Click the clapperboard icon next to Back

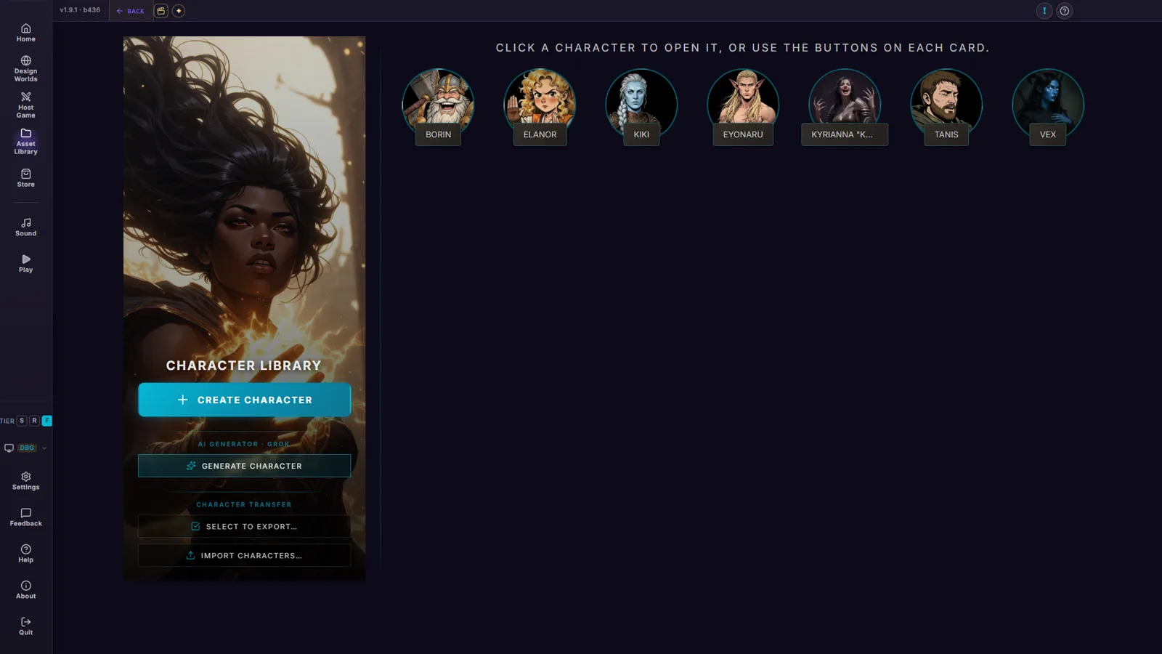(x=161, y=11)
